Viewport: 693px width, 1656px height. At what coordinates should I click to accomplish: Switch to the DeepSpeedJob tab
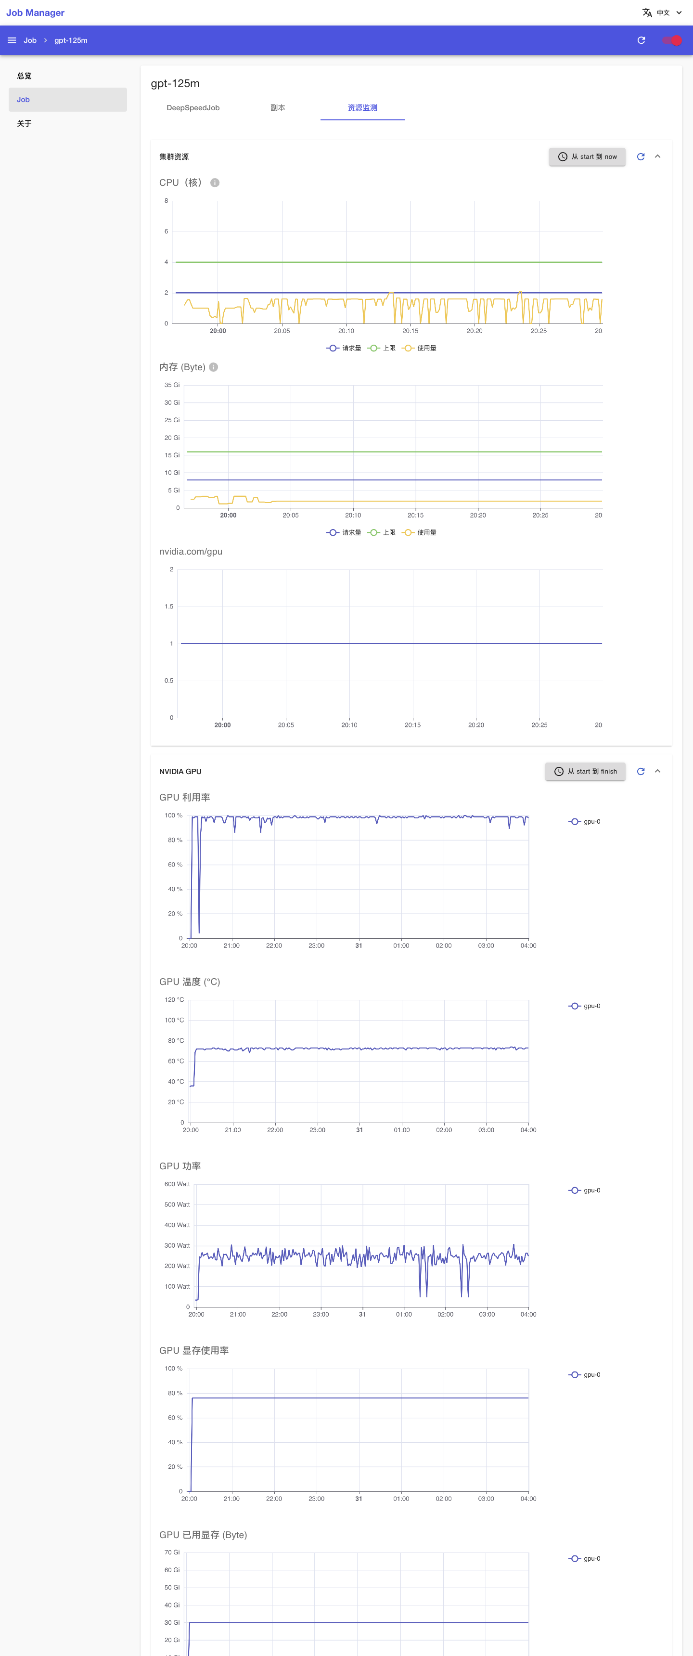tap(193, 108)
